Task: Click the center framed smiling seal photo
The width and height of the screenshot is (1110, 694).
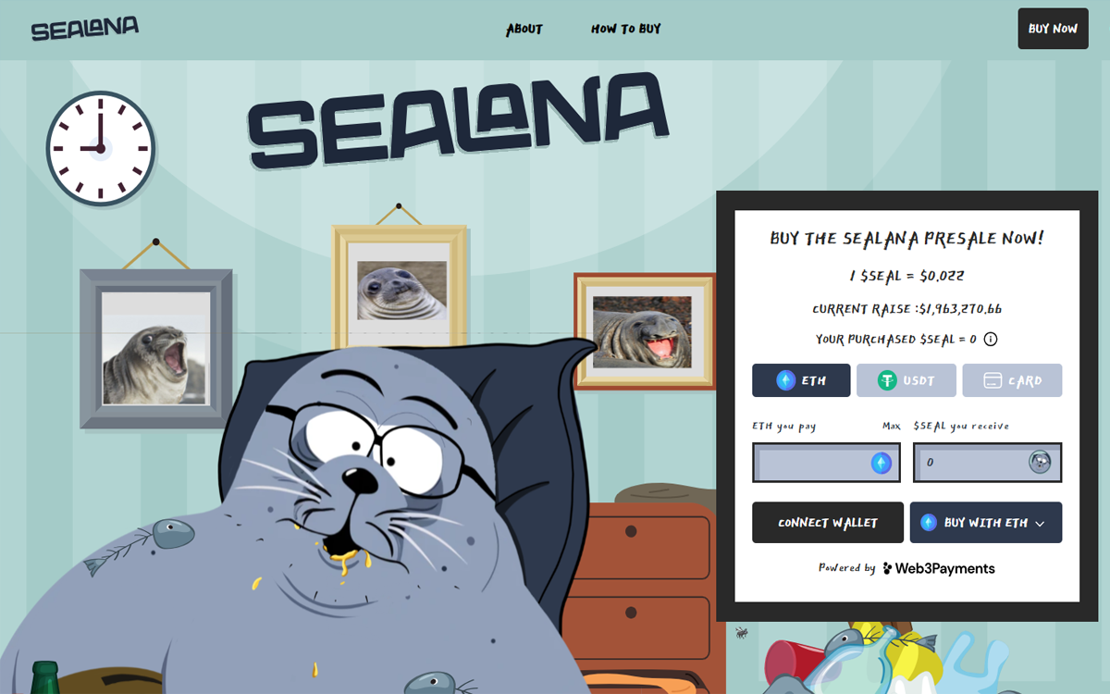Action: pos(401,291)
